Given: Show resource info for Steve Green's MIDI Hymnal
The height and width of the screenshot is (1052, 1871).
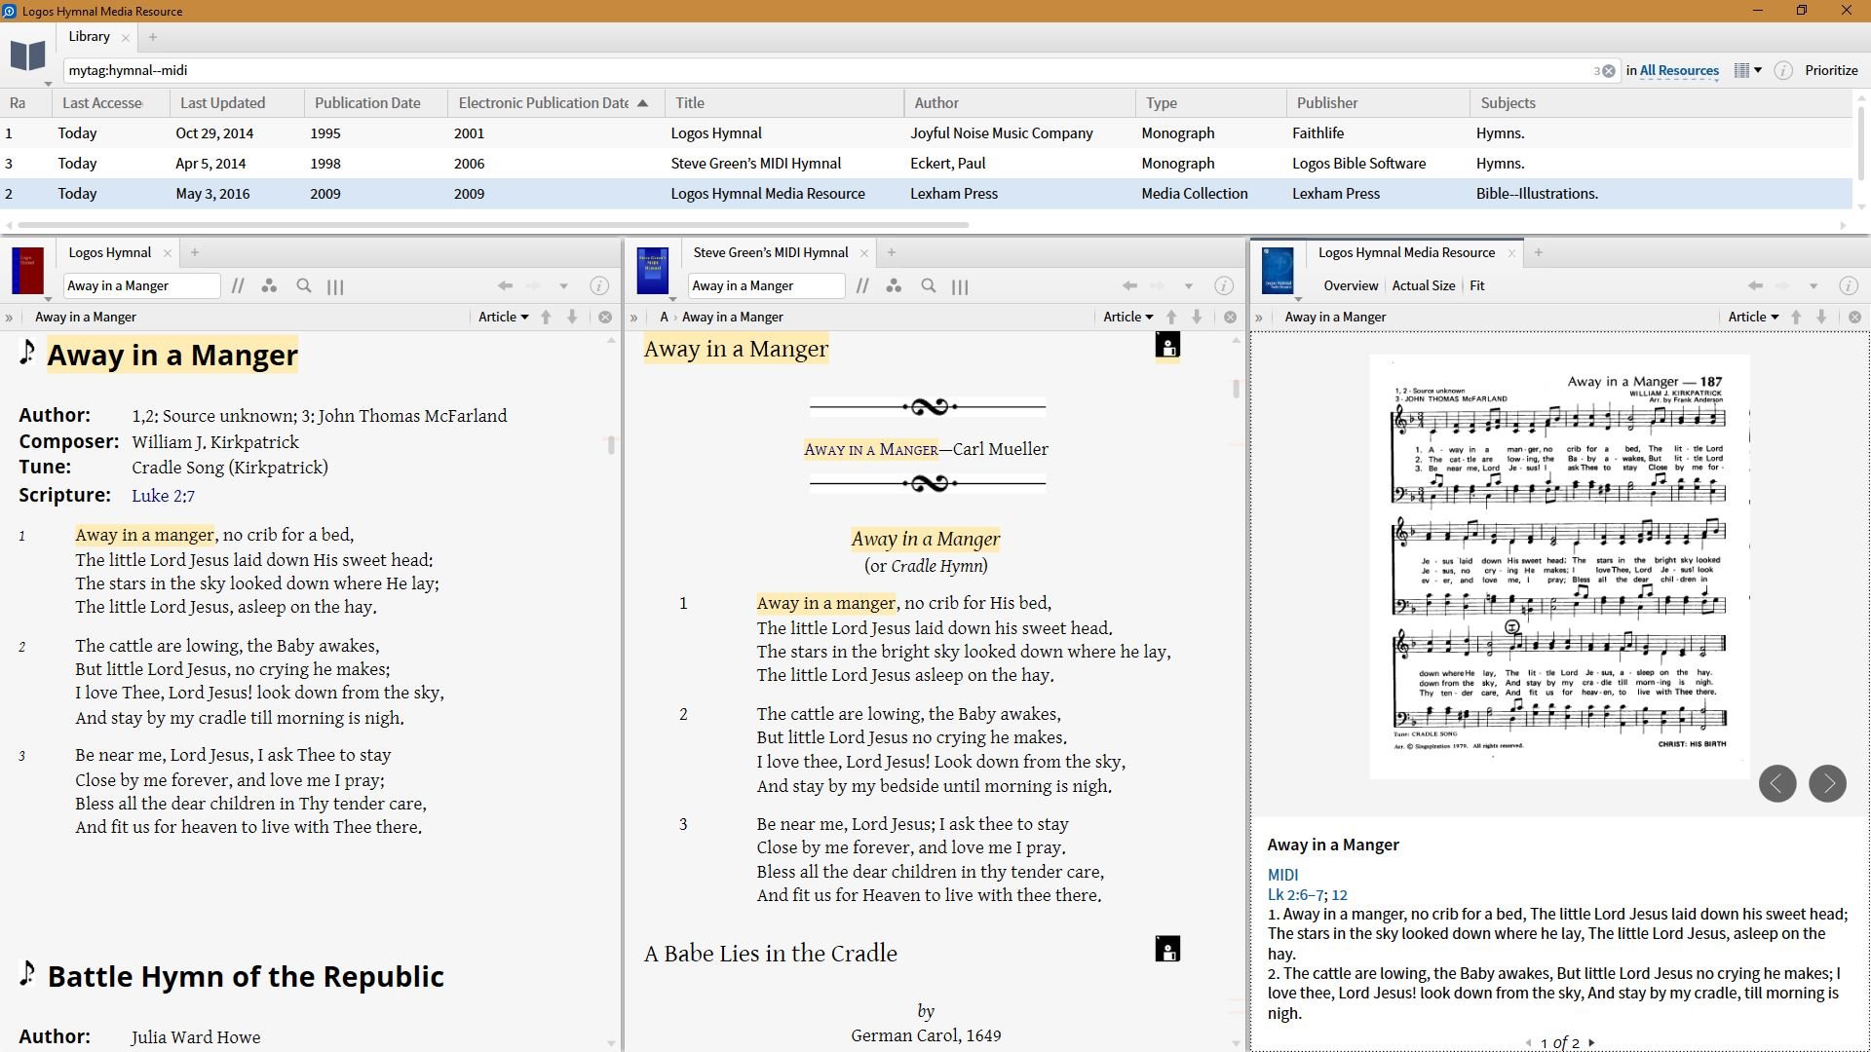Looking at the screenshot, I should pyautogui.click(x=1224, y=286).
